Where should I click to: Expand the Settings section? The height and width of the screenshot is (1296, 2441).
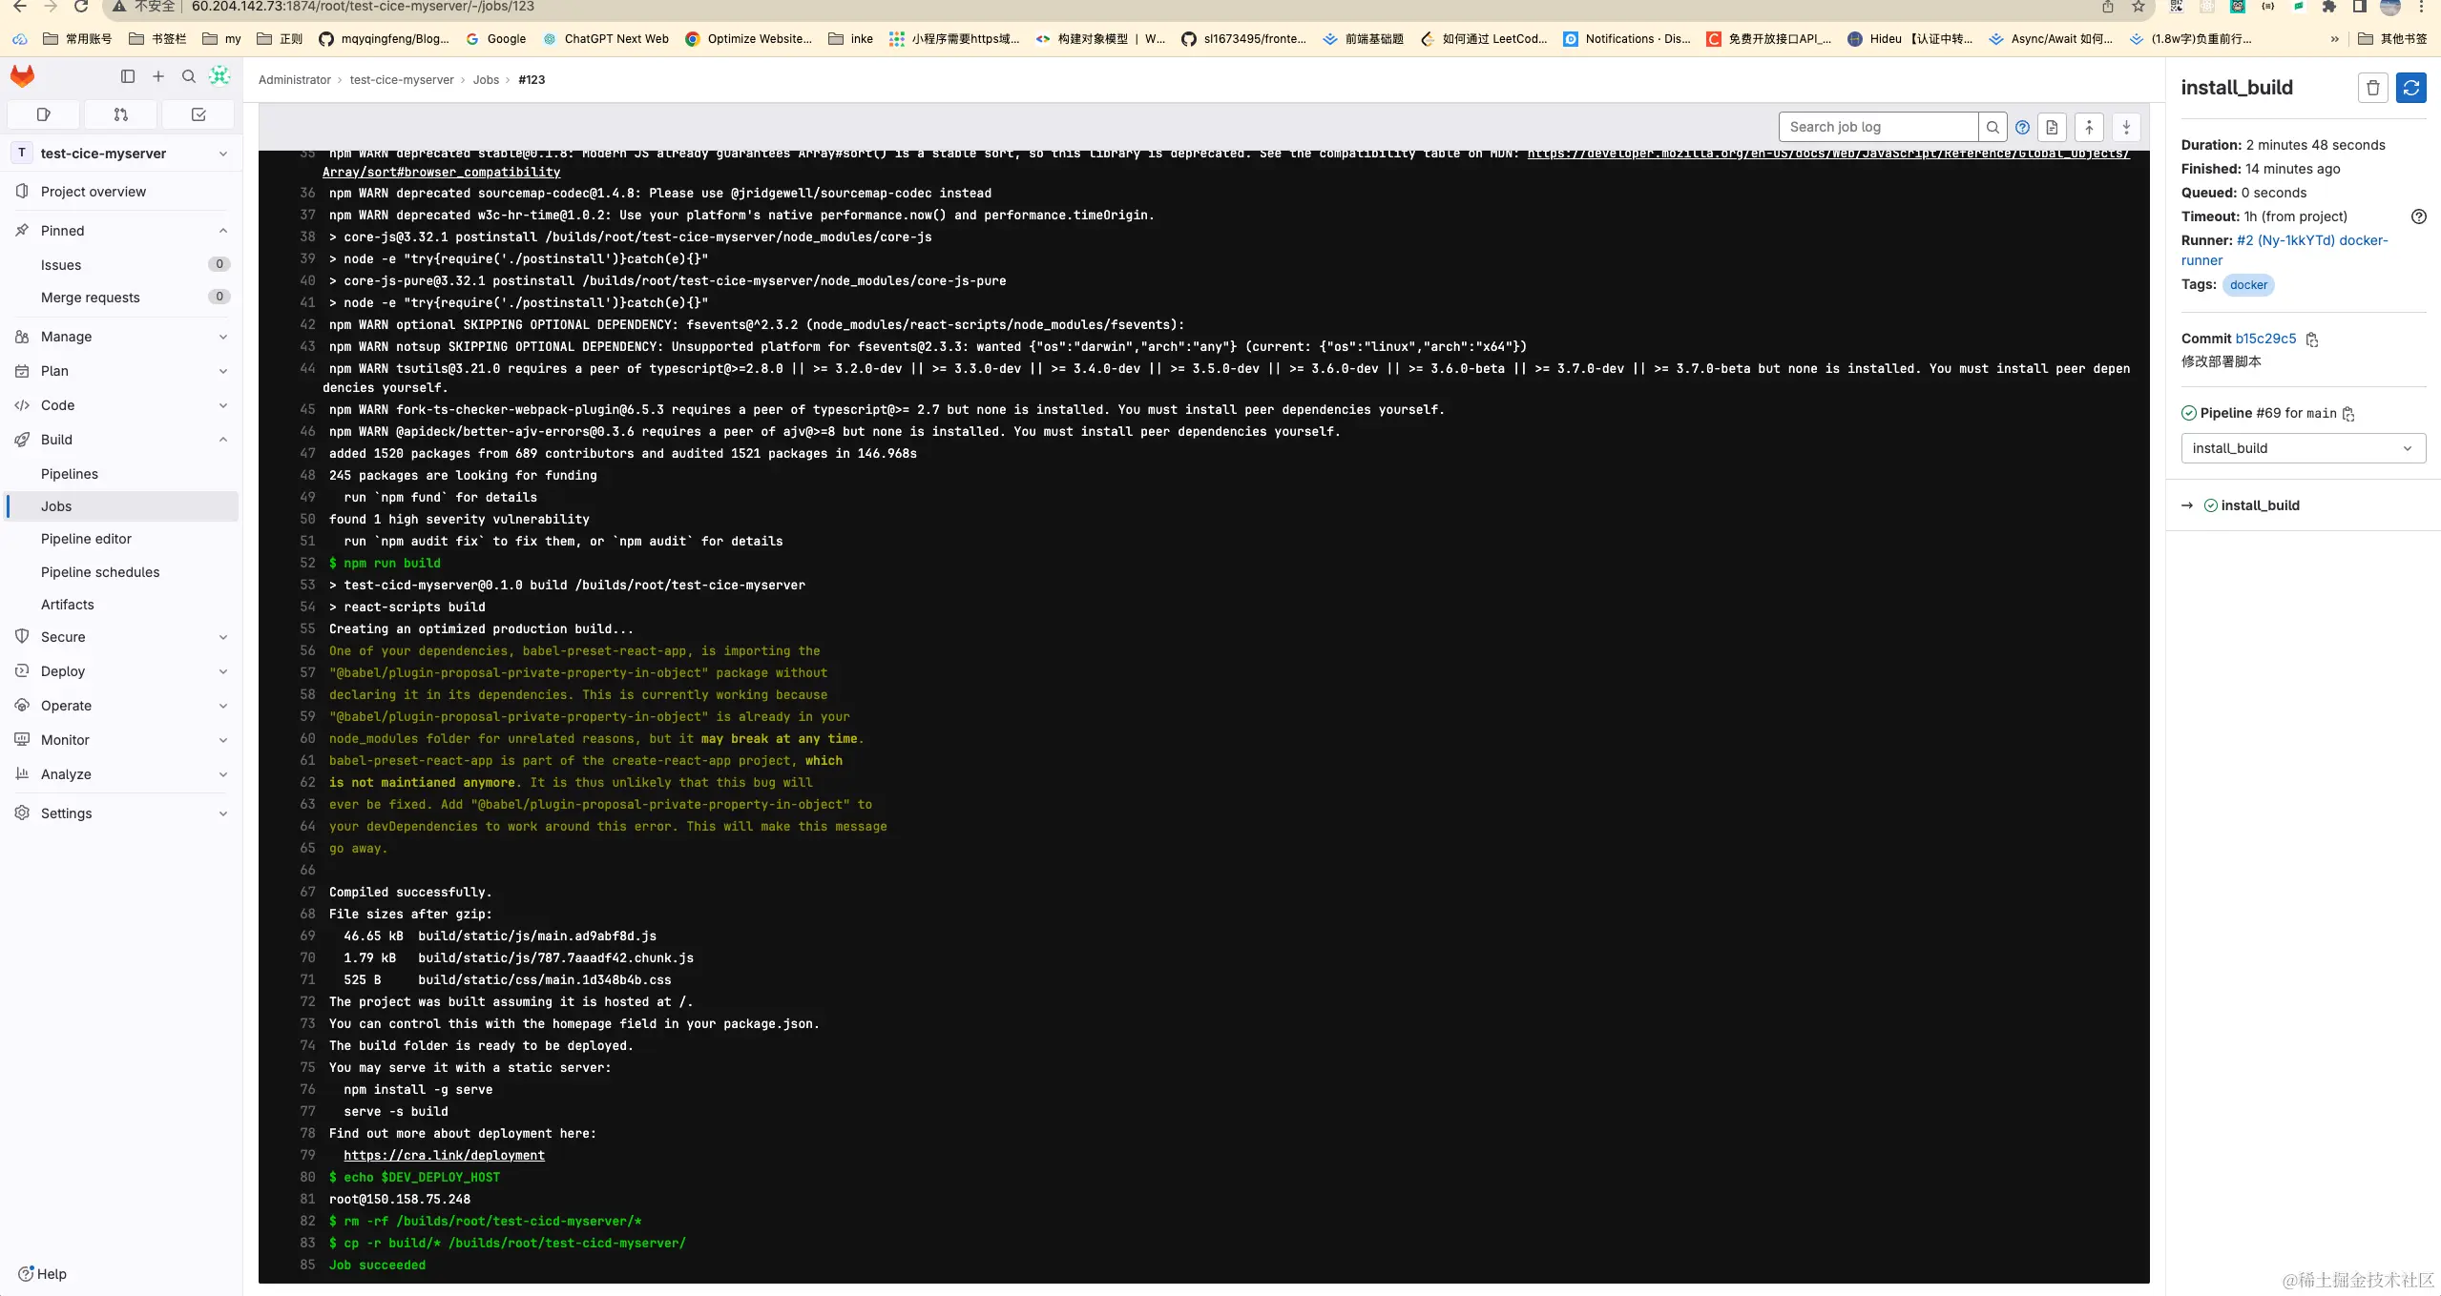[222, 813]
